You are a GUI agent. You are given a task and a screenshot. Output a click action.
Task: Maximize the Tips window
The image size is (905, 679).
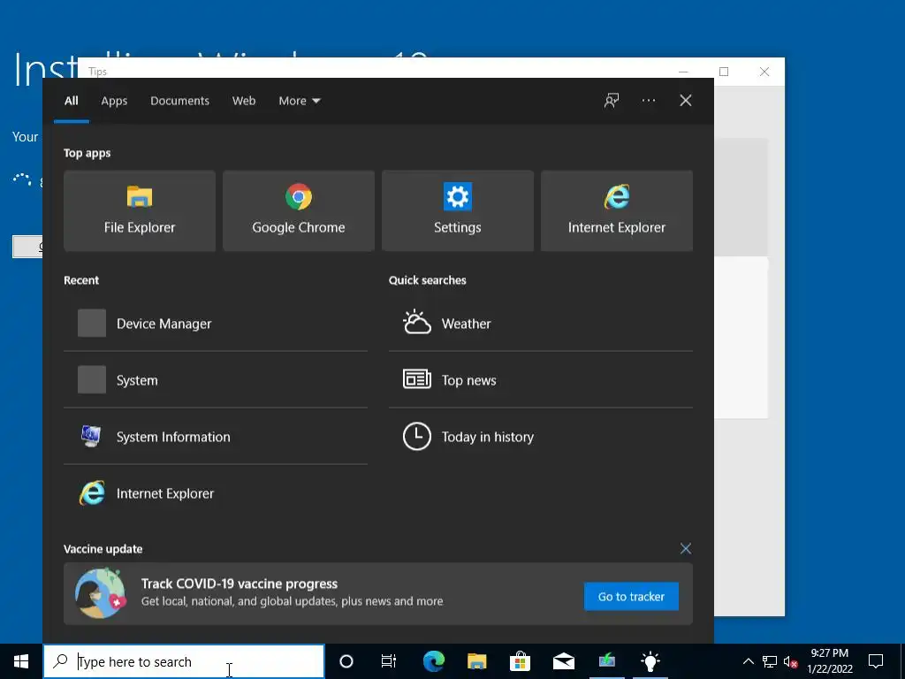pos(724,72)
